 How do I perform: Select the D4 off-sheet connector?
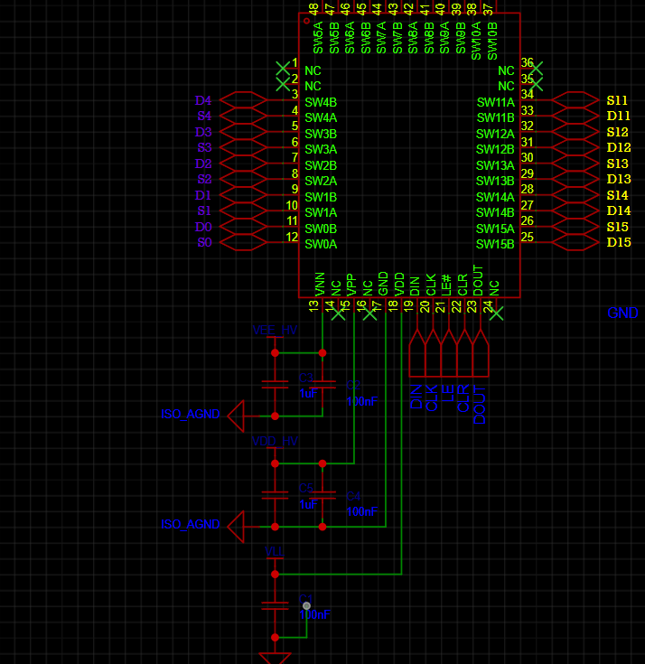tap(243, 100)
